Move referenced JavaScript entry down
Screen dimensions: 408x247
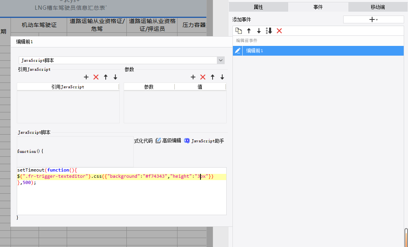coord(115,77)
